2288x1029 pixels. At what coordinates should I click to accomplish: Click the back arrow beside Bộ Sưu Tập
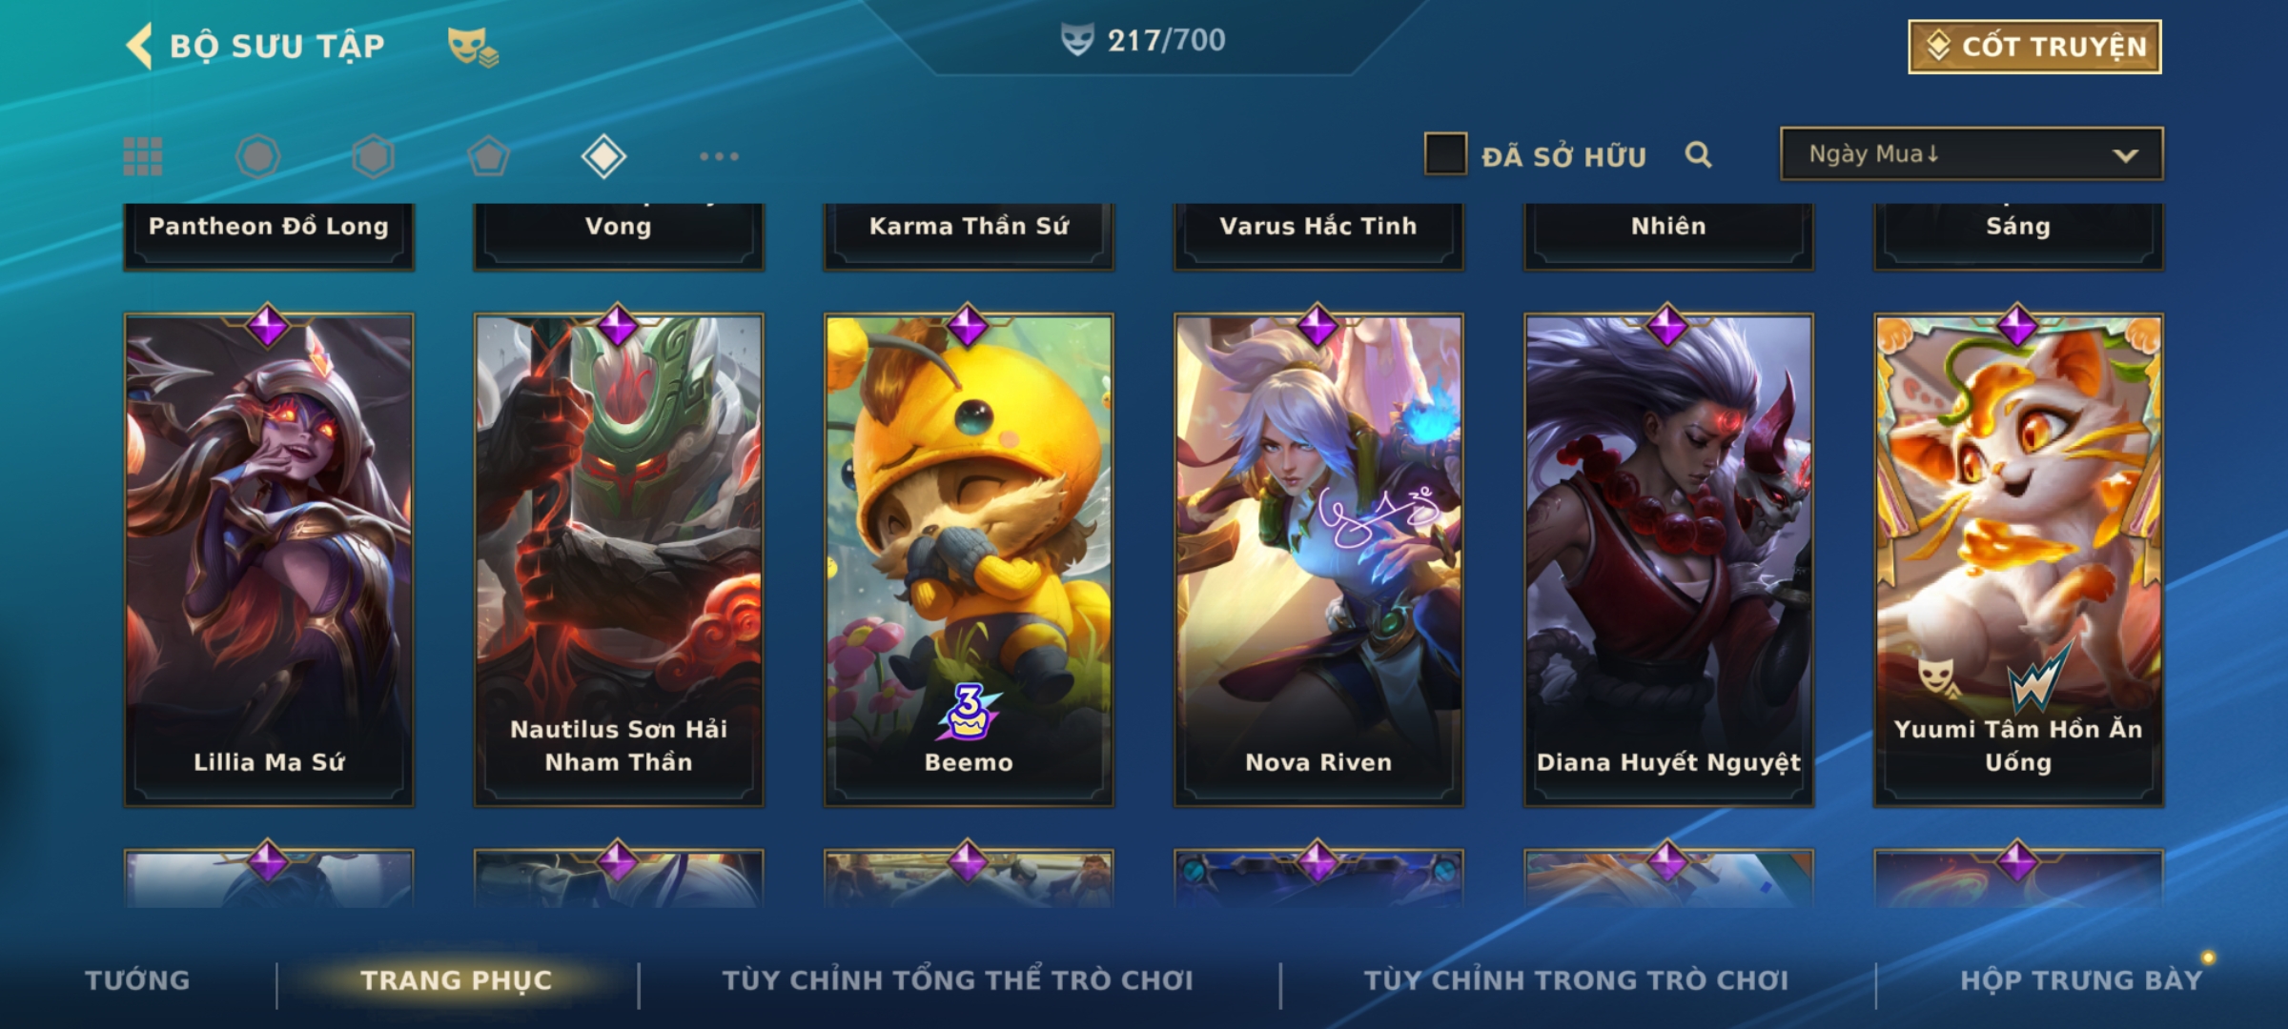coord(139,46)
